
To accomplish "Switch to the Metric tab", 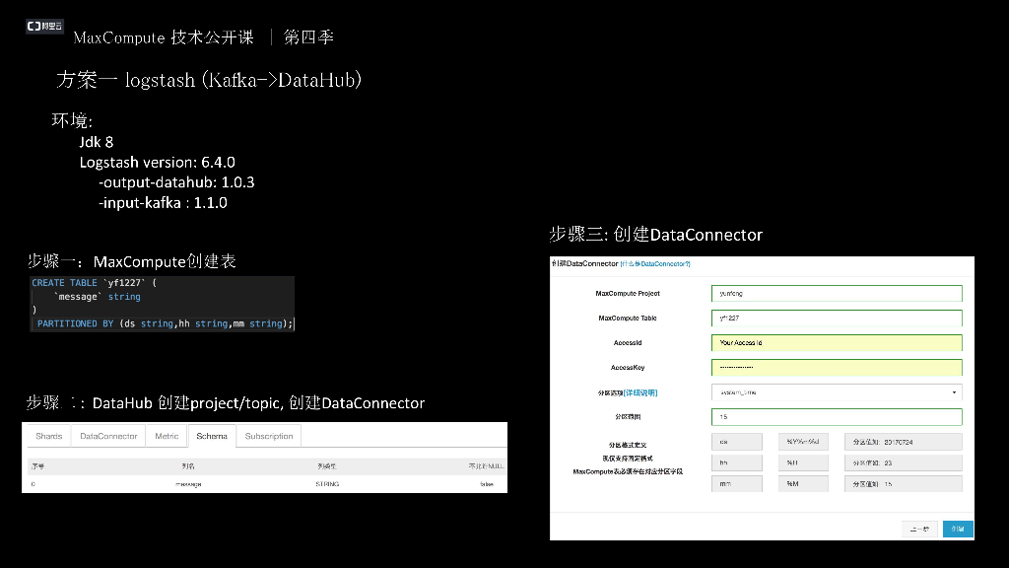I will click(166, 436).
